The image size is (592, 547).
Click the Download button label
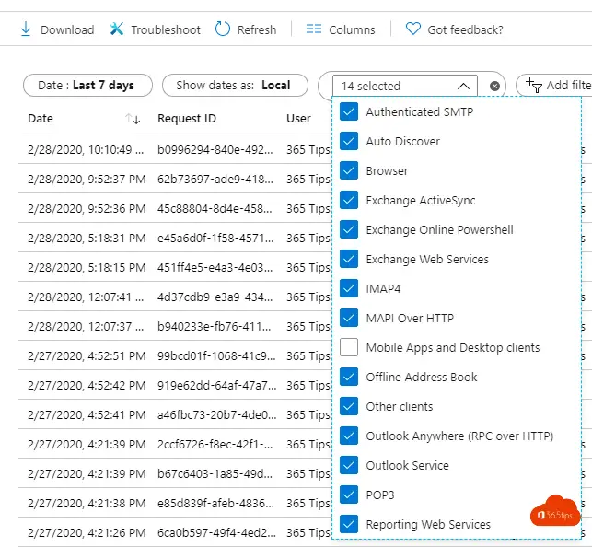(67, 29)
